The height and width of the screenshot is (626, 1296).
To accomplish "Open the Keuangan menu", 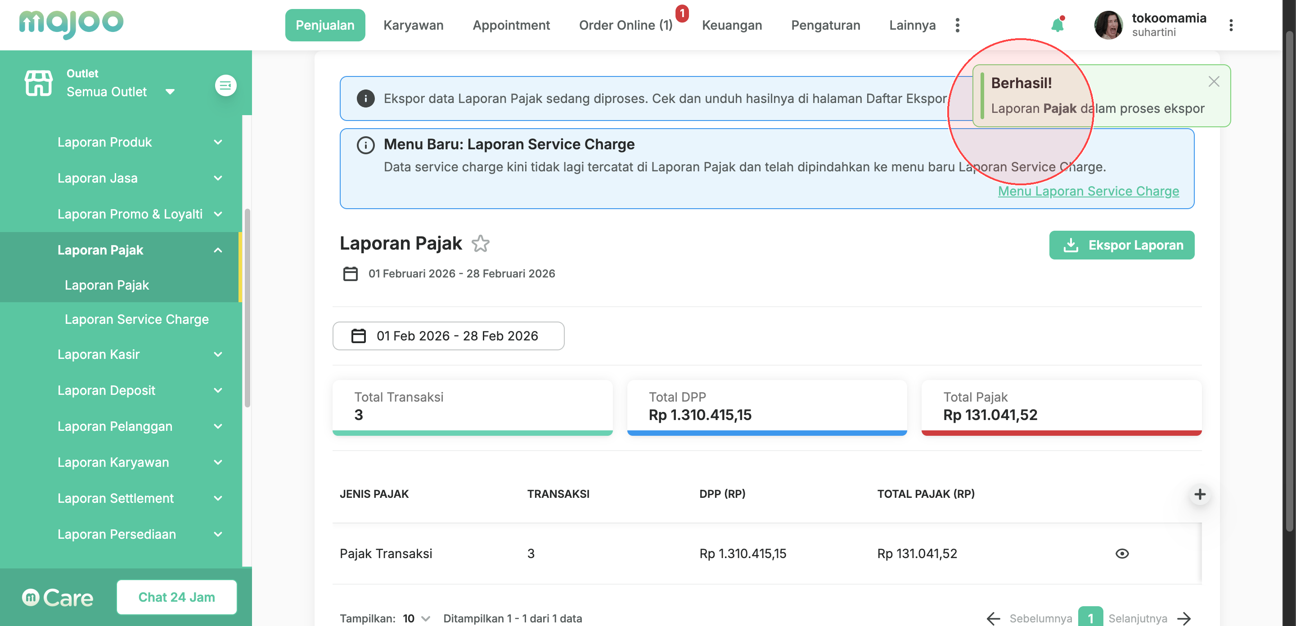I will point(732,25).
